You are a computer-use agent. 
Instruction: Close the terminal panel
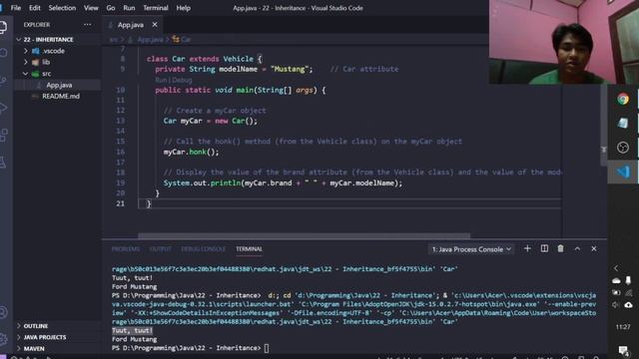(x=594, y=248)
